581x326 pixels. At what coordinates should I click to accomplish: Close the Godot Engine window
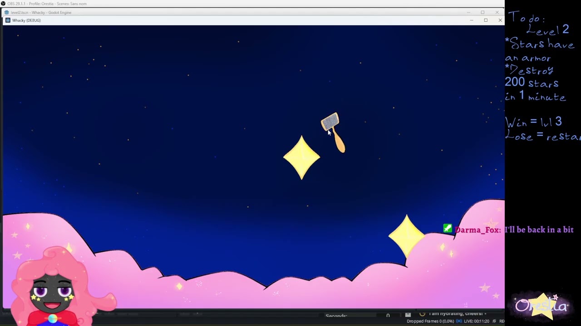(x=497, y=12)
